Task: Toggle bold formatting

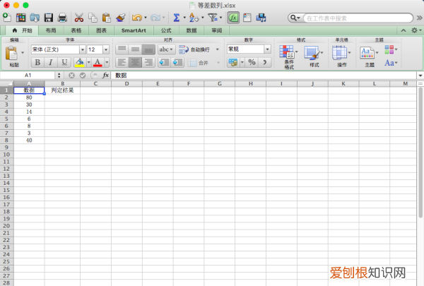Action: [x=37, y=62]
